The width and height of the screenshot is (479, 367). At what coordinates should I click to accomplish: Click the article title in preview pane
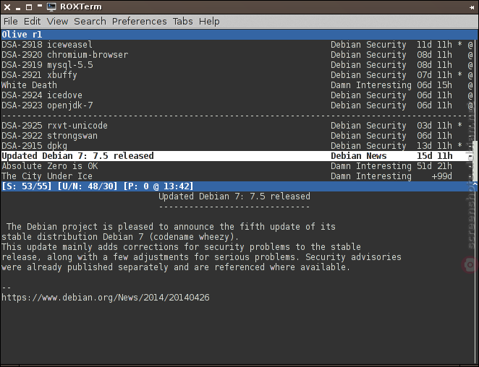point(234,197)
